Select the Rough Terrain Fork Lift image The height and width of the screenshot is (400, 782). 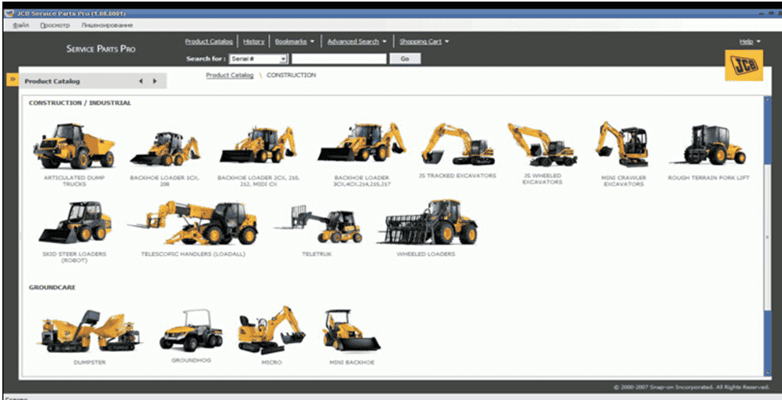point(708,145)
